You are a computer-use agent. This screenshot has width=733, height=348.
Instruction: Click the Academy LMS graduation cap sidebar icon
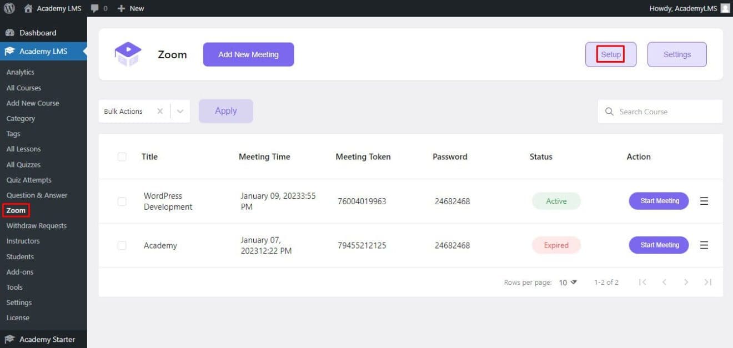pos(9,51)
